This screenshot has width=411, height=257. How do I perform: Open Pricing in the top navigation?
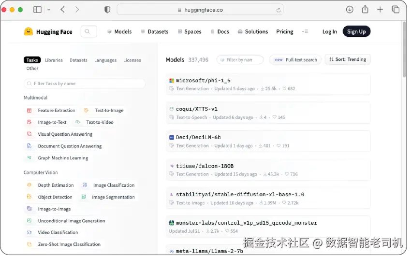tap(285, 32)
